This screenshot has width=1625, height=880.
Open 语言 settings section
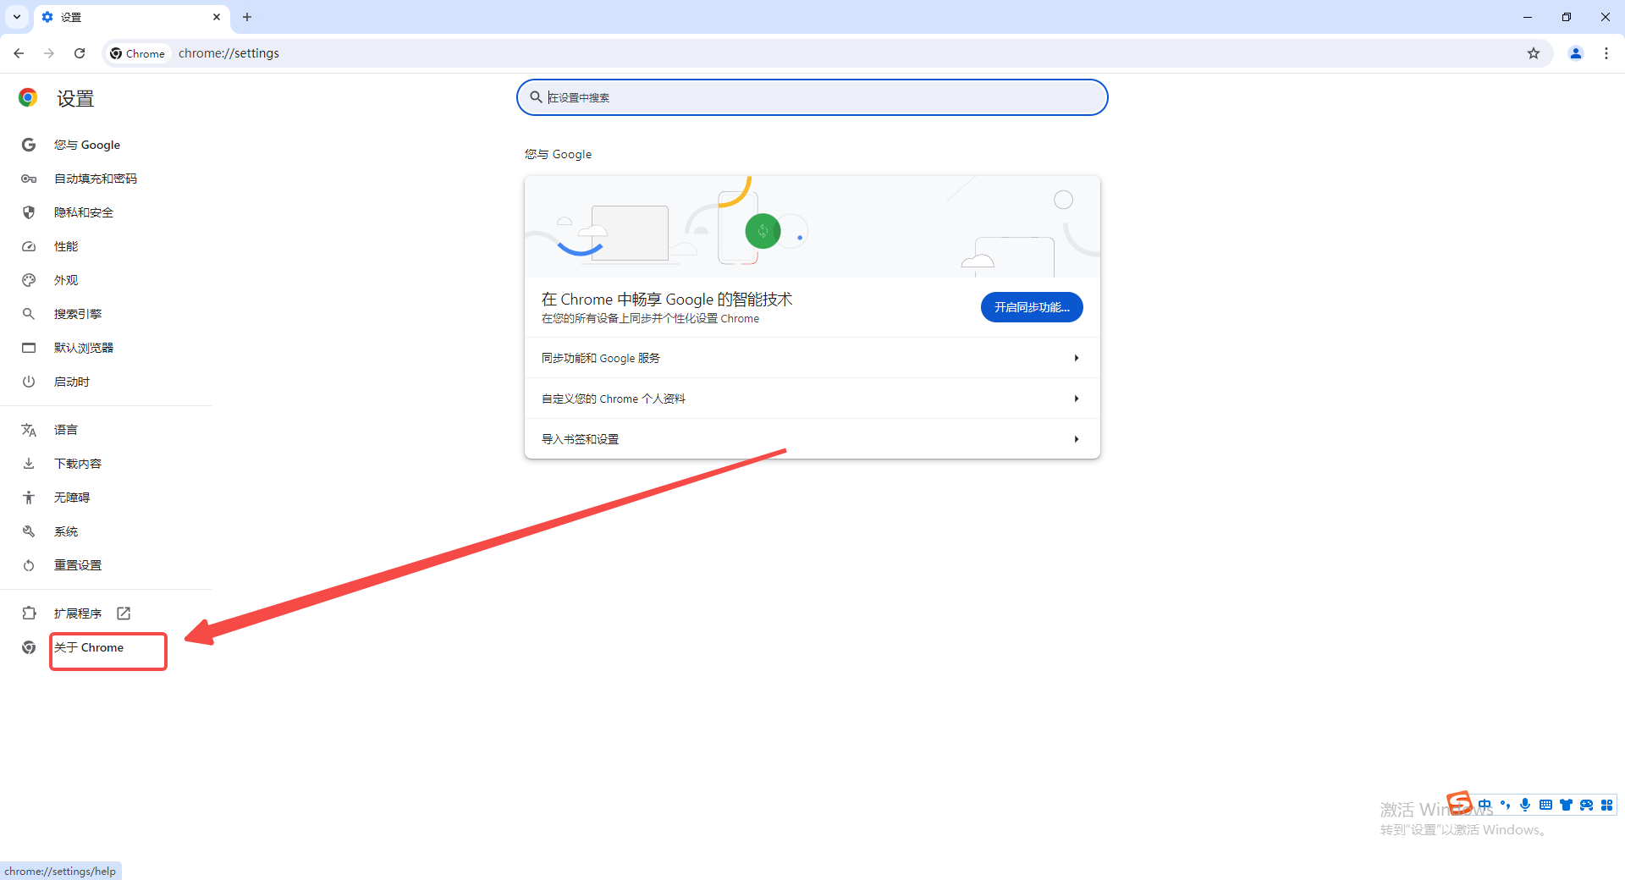click(x=66, y=430)
